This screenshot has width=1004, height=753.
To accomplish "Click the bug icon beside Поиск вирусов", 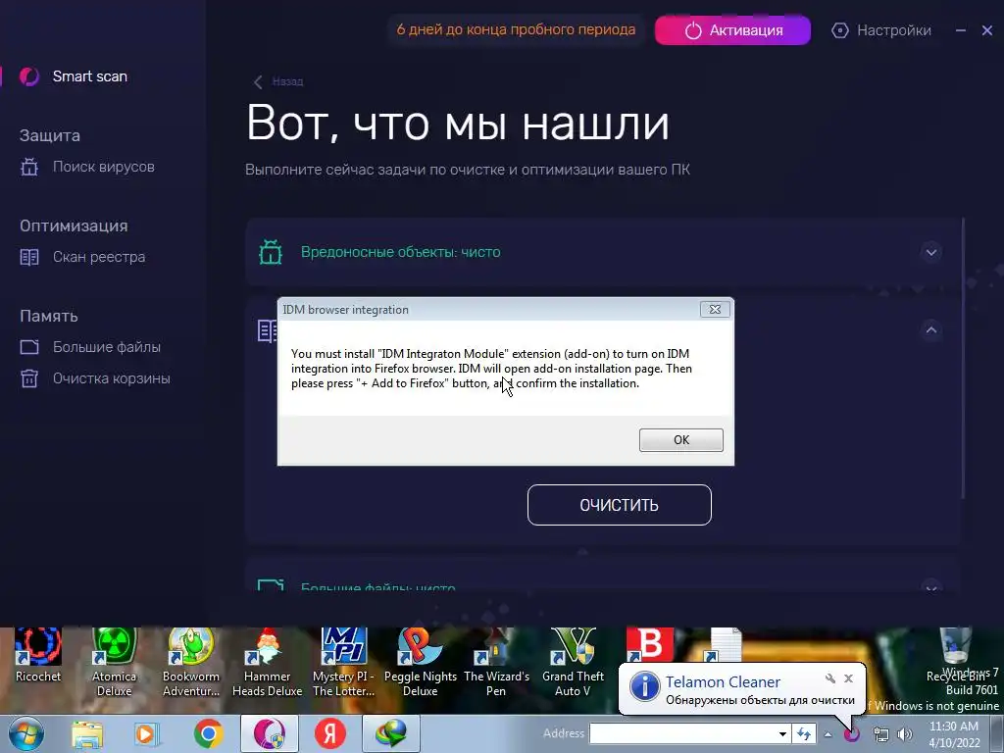I will tap(29, 167).
